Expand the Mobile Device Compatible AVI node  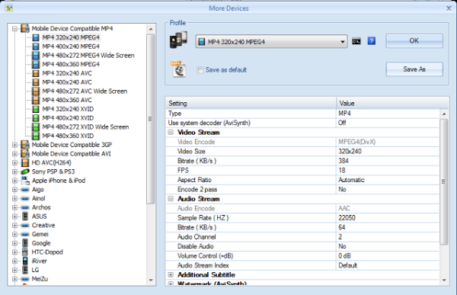coord(14,154)
